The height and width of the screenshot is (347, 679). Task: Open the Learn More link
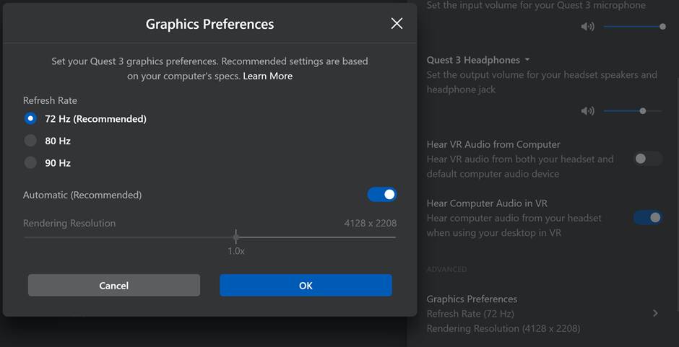[267, 76]
